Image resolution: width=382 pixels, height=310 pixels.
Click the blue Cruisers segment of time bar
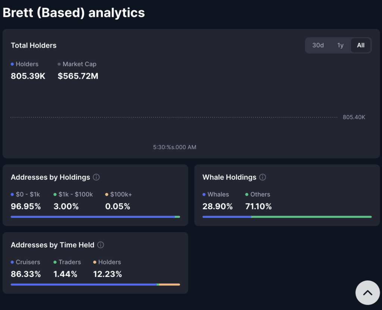84,285
